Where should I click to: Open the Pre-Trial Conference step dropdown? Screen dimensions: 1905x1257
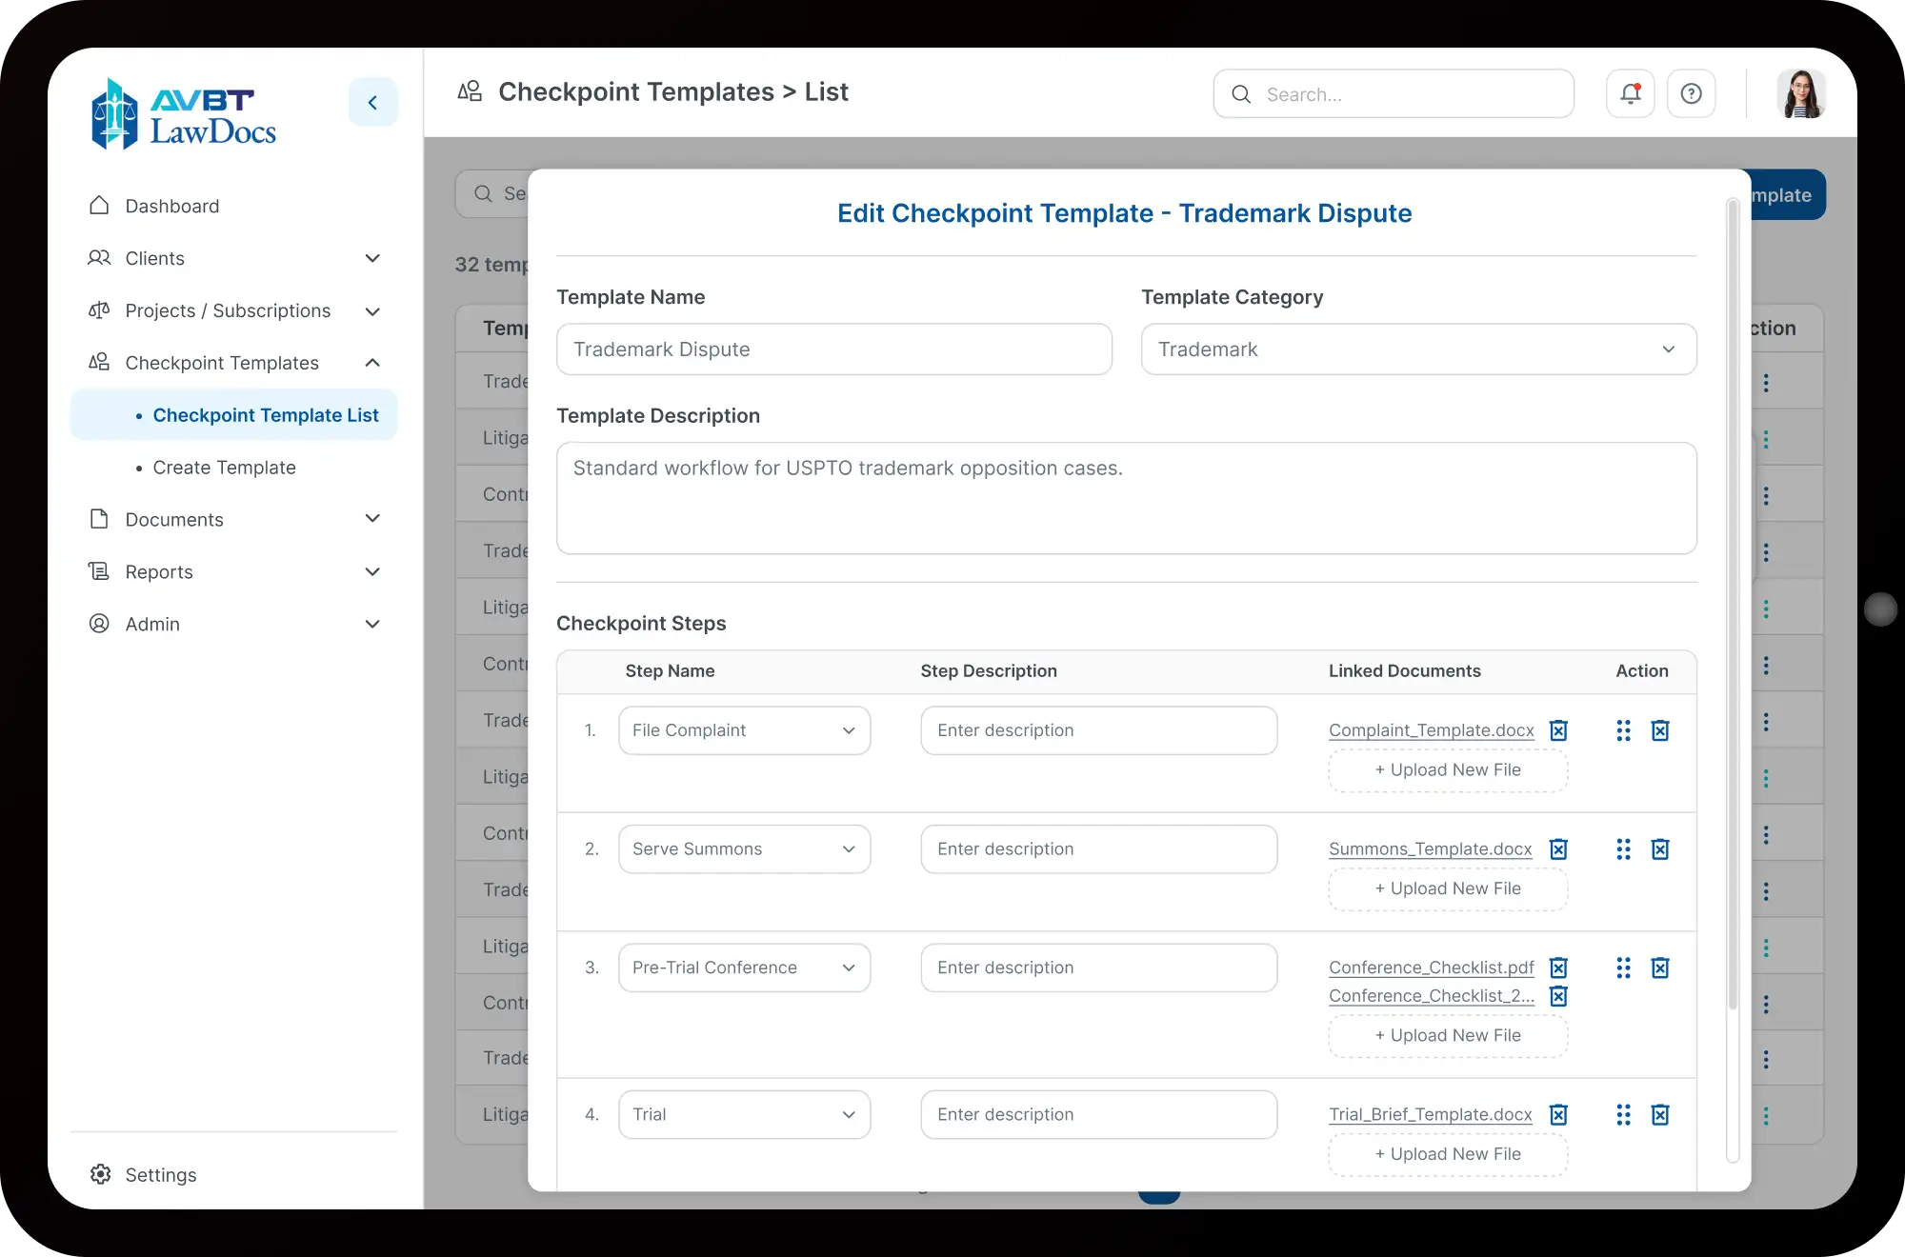point(744,968)
